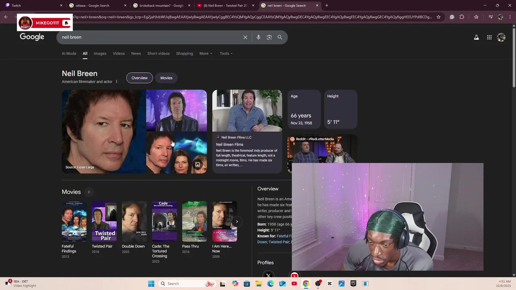Image resolution: width=516 pixels, height=290 pixels.
Task: Open Microsoft Store from taskbar
Action: pos(247,284)
